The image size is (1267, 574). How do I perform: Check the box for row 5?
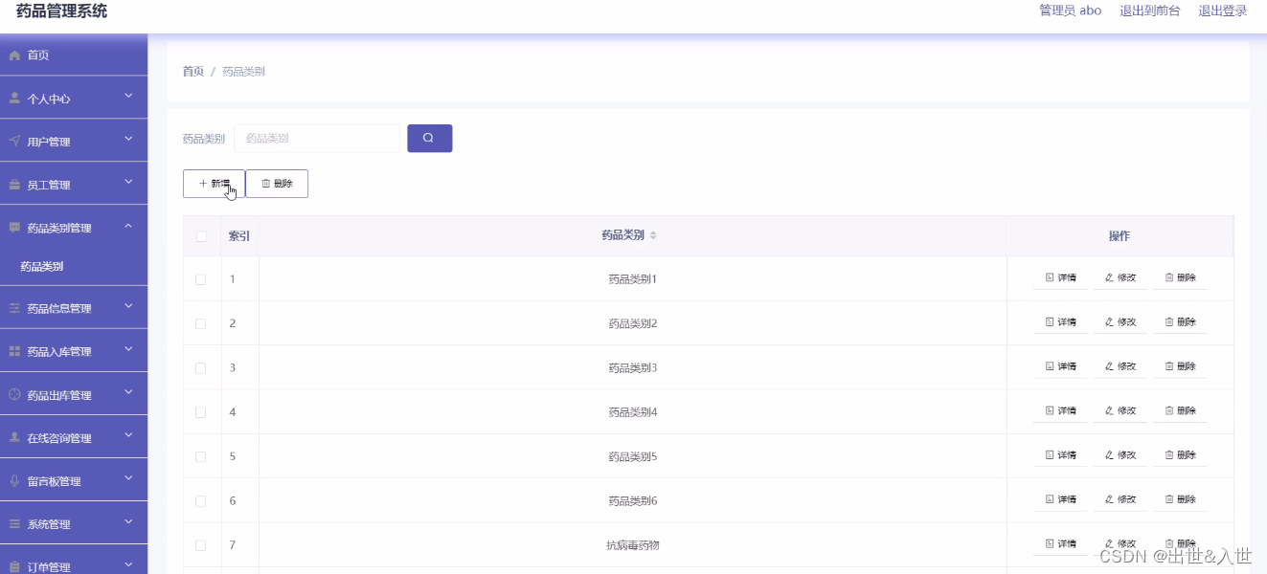200,456
